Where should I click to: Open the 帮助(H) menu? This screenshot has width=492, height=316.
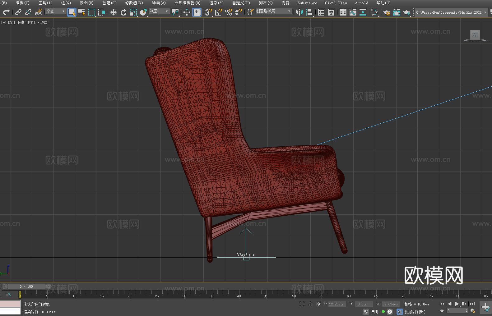click(x=383, y=3)
